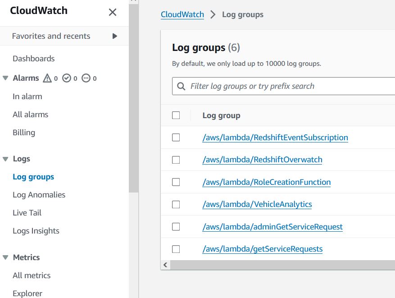
Task: Go to All alarms page
Action: (x=30, y=115)
